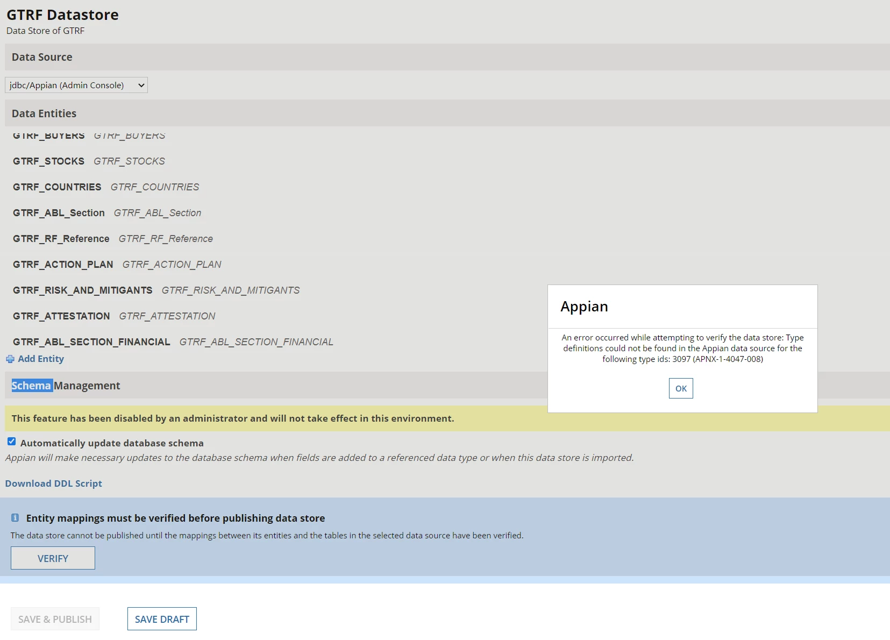Select the GTRF_ATTESTATION entity name

click(61, 316)
